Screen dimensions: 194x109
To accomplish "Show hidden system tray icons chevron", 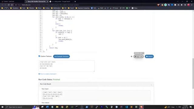I will [177, 107].
